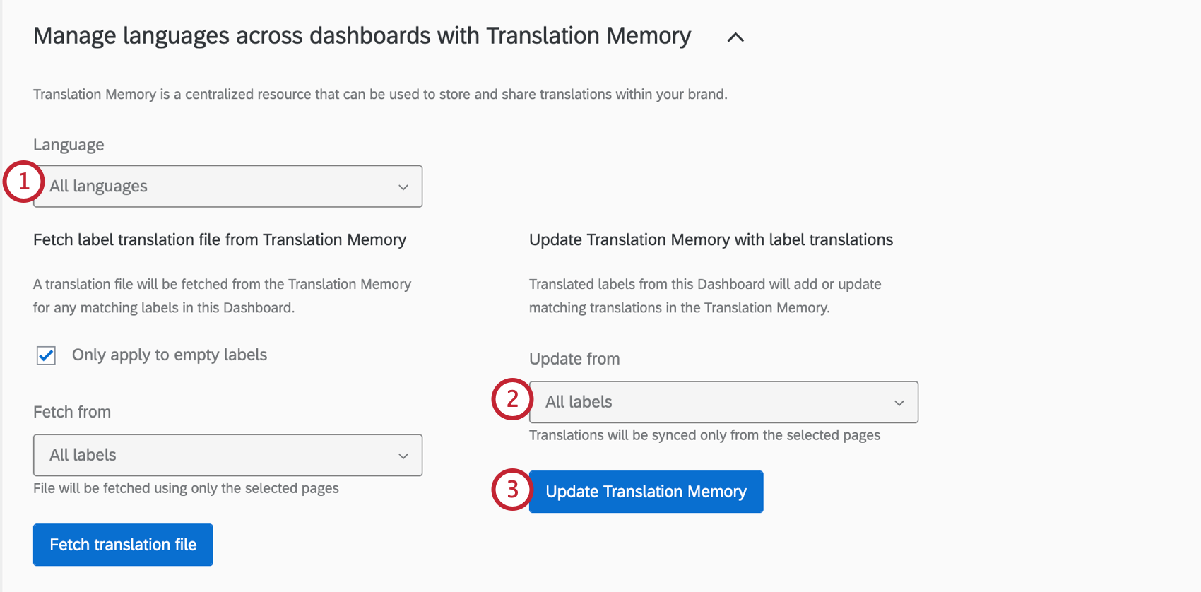Click the Update from dropdown arrow icon

(899, 401)
